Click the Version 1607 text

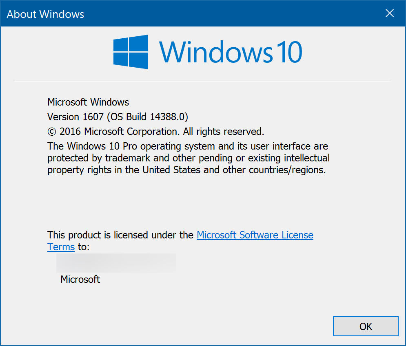(x=75, y=117)
